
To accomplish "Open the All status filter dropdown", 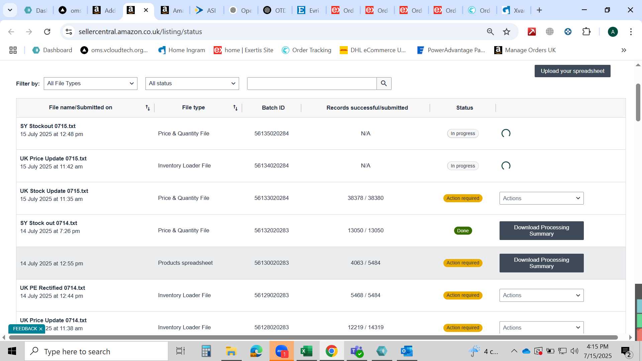I will (192, 84).
